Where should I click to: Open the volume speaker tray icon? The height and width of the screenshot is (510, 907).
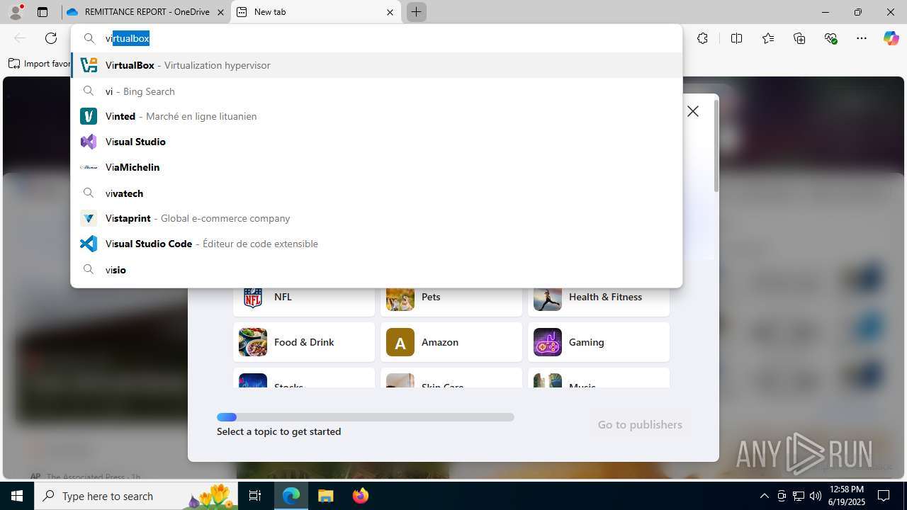pyautogui.click(x=816, y=496)
